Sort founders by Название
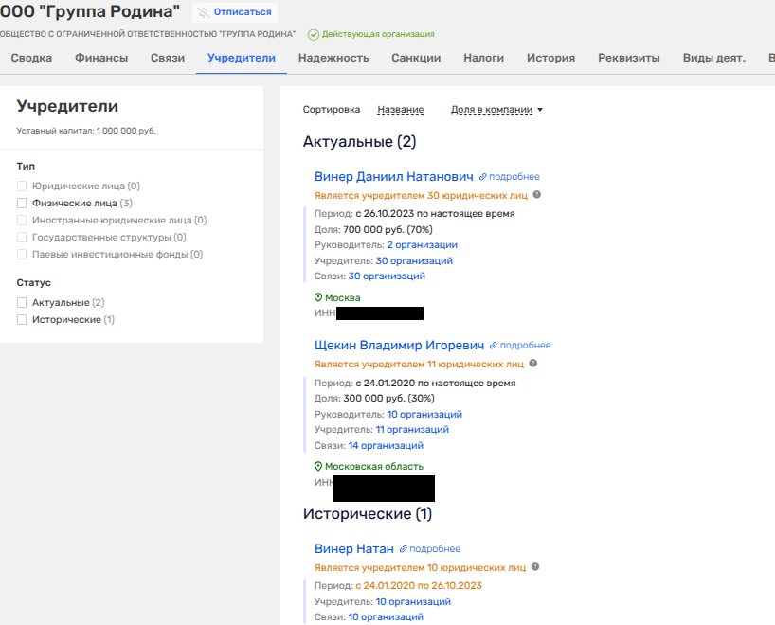 tap(400, 110)
